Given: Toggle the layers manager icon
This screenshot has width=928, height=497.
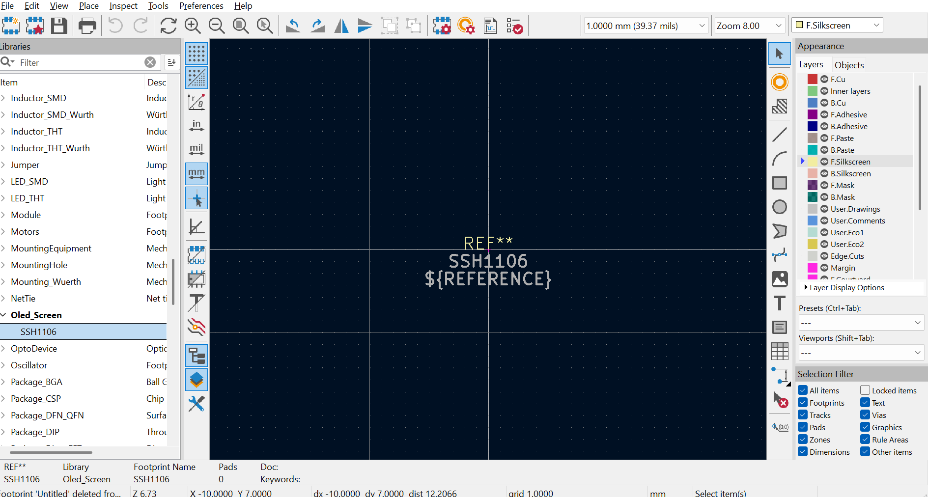Looking at the screenshot, I should pos(197,380).
